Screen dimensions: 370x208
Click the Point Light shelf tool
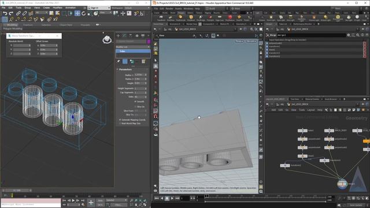(x=271, y=18)
